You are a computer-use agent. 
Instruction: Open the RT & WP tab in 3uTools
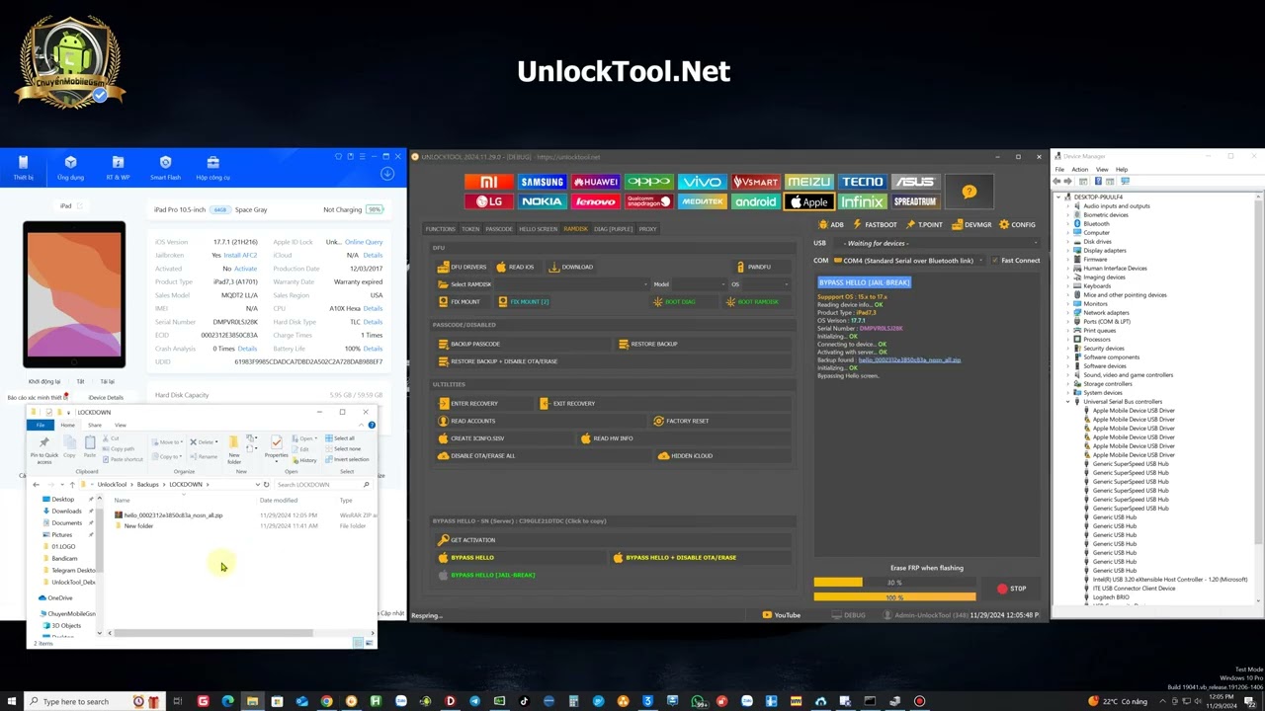(118, 168)
